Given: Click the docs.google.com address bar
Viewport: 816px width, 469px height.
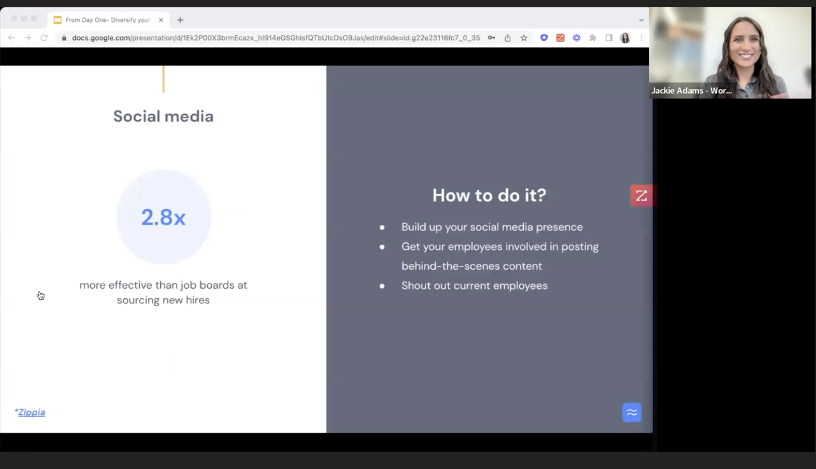Looking at the screenshot, I should click(x=276, y=38).
